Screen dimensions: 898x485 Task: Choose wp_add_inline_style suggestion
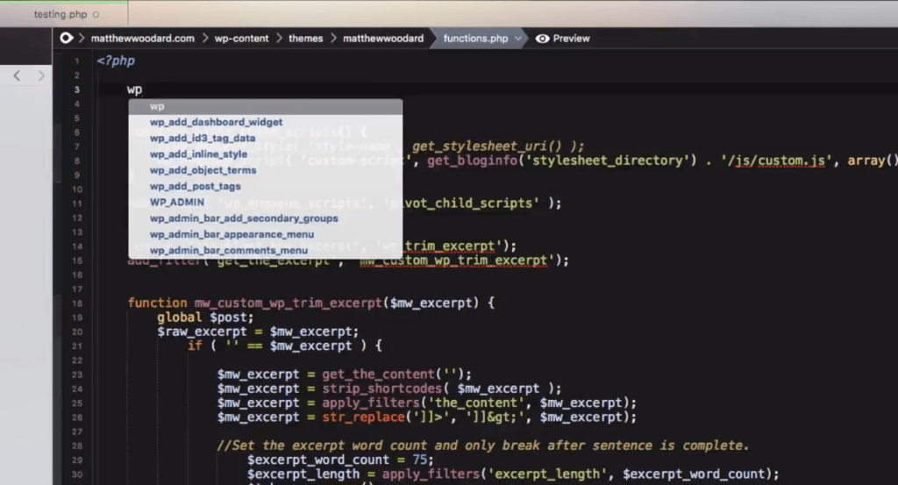pos(266,154)
